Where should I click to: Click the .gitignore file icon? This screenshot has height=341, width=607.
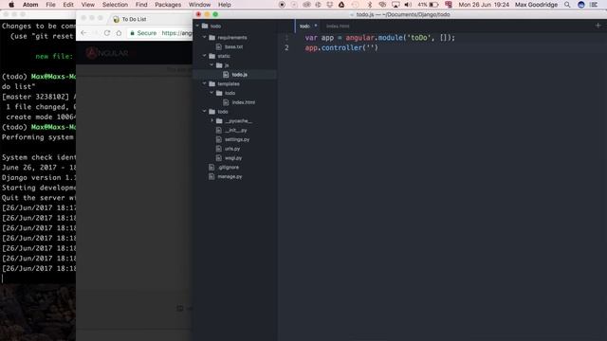pyautogui.click(x=212, y=168)
